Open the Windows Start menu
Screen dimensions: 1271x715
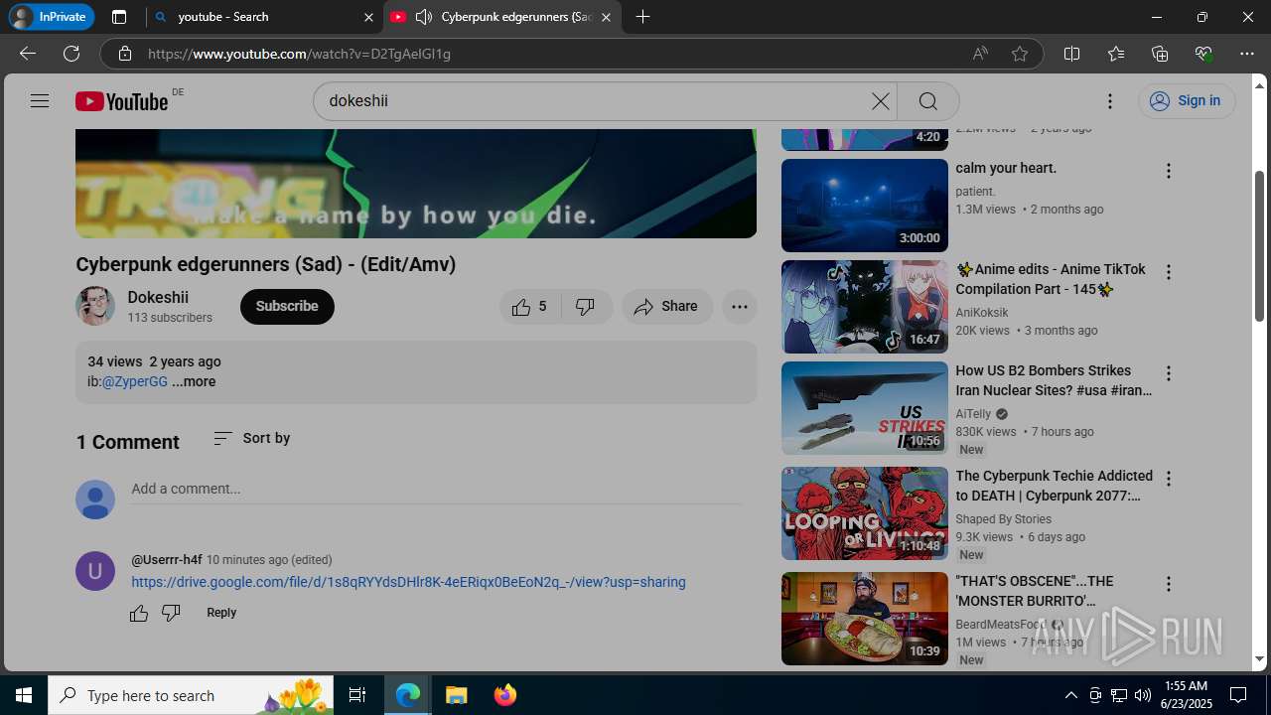[x=24, y=695]
